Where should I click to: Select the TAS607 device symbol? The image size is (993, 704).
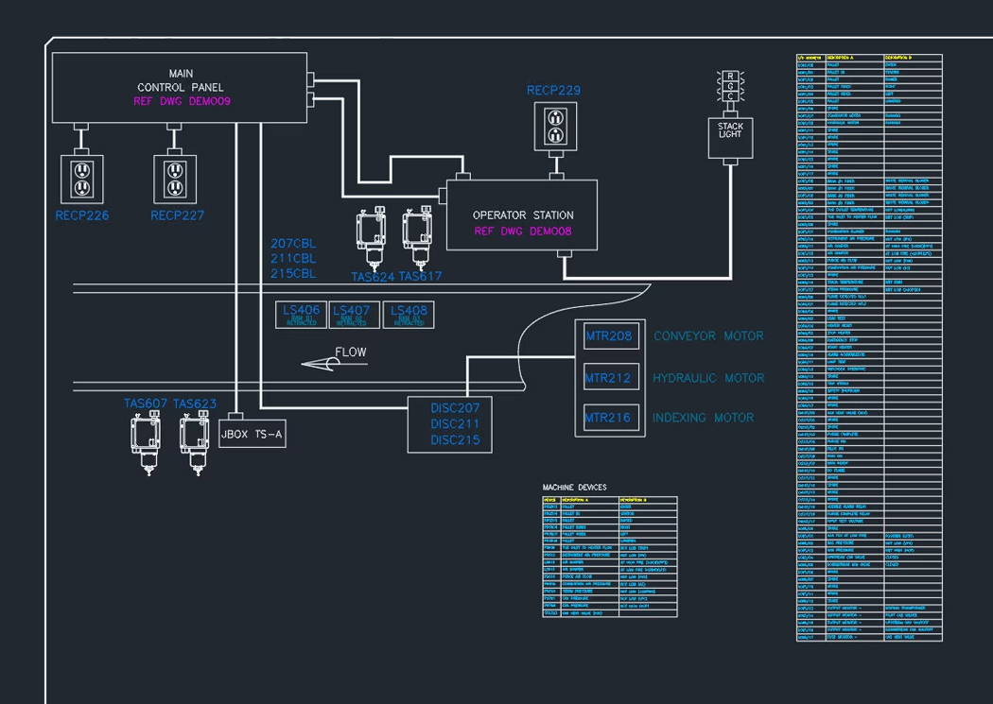146,443
